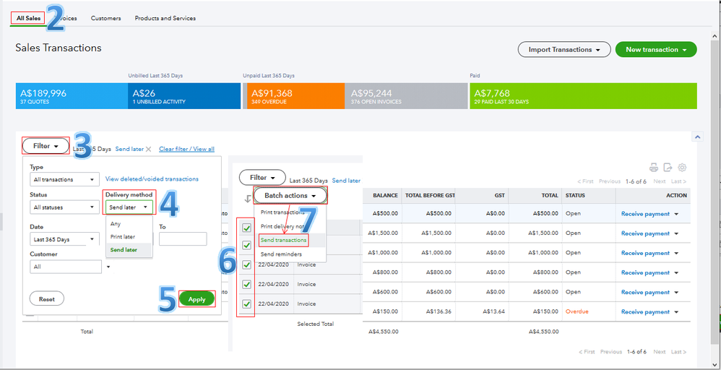Open the Filter dropdown above the Type field
This screenshot has height=370, width=721.
46,146
